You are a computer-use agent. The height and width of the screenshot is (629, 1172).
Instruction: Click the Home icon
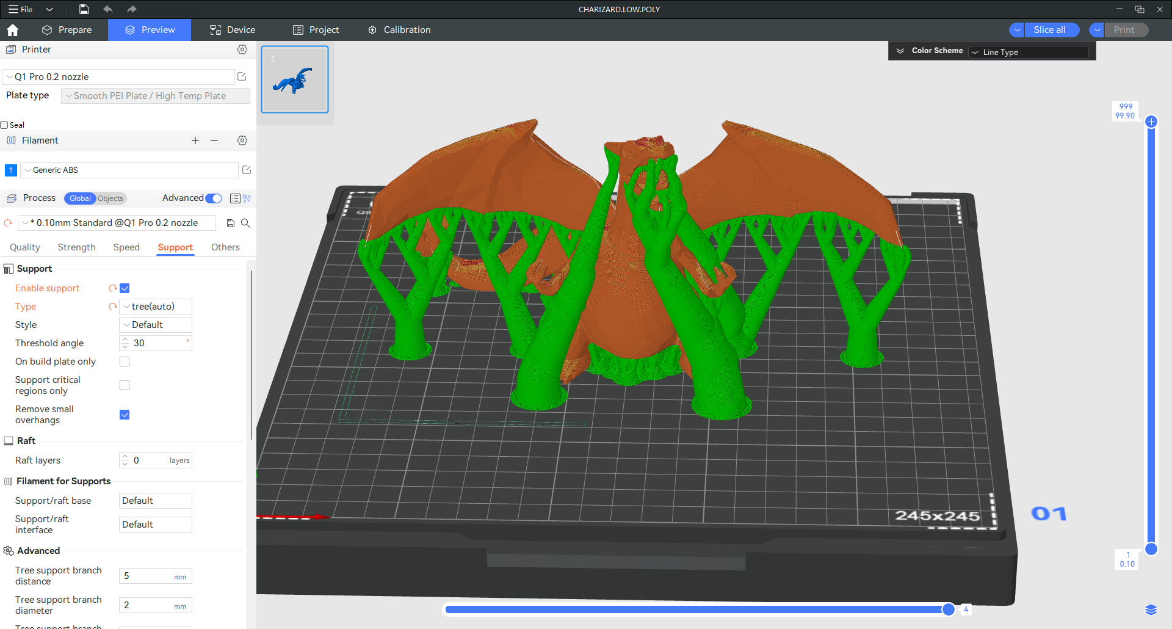click(x=13, y=30)
